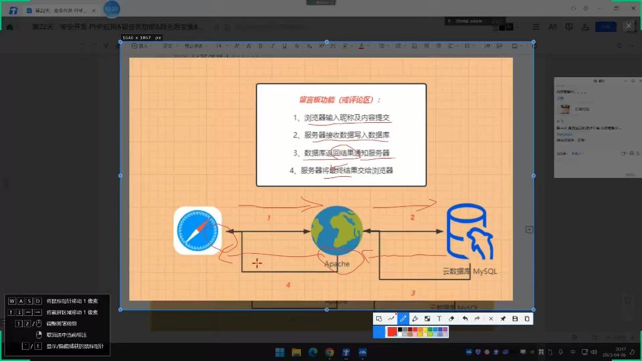The image size is (642, 361).
Task: Apply subscript in the document toolbar
Action: 309,46
